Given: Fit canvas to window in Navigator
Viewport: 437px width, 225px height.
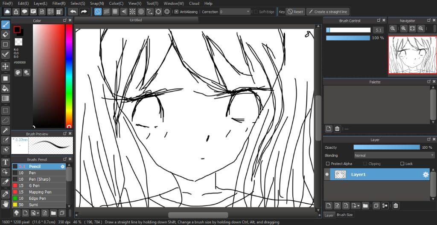Looking at the screenshot, I should click(413, 29).
